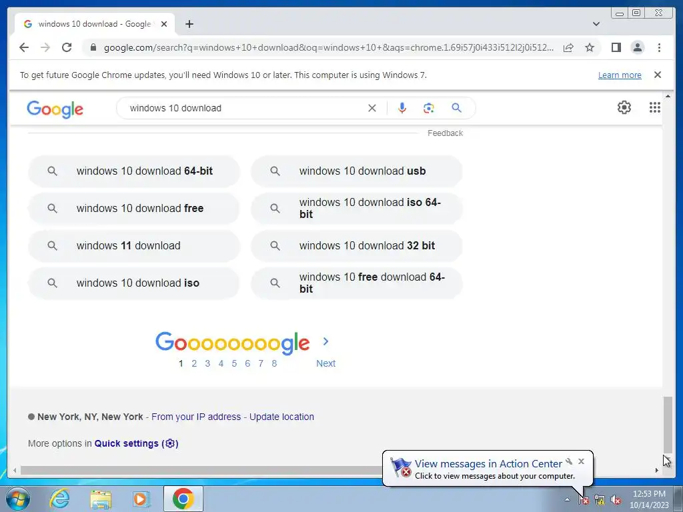Open Windows Explorer from taskbar
The image size is (683, 512).
[101, 499]
